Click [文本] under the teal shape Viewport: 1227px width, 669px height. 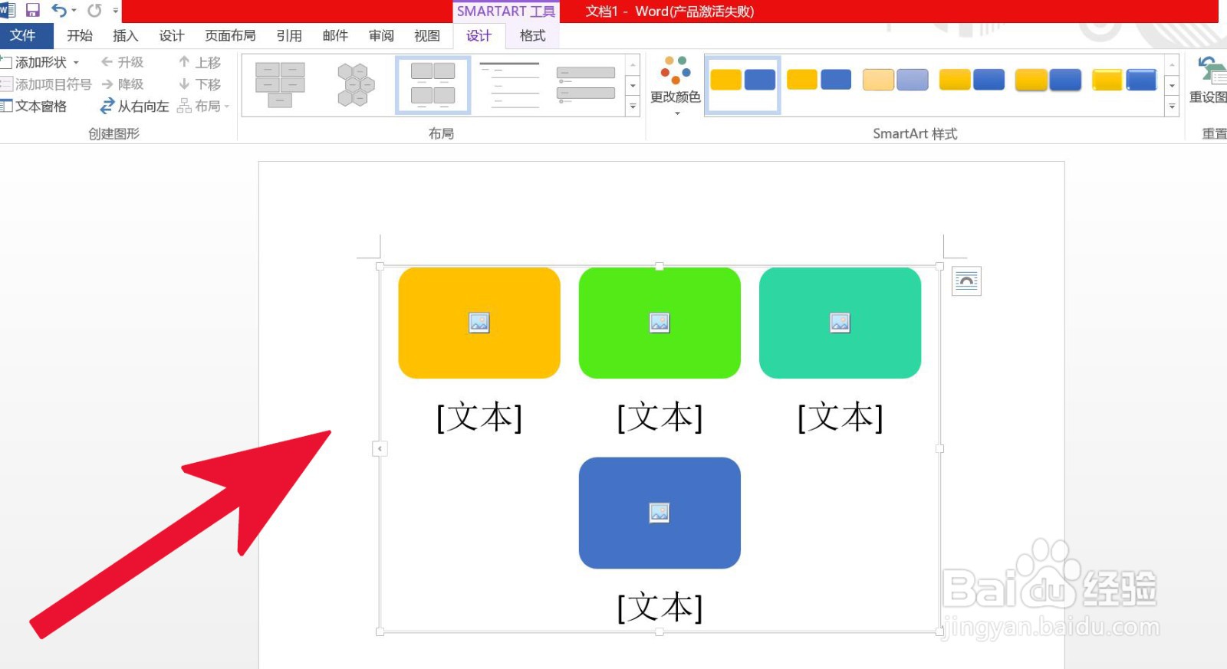[840, 418]
